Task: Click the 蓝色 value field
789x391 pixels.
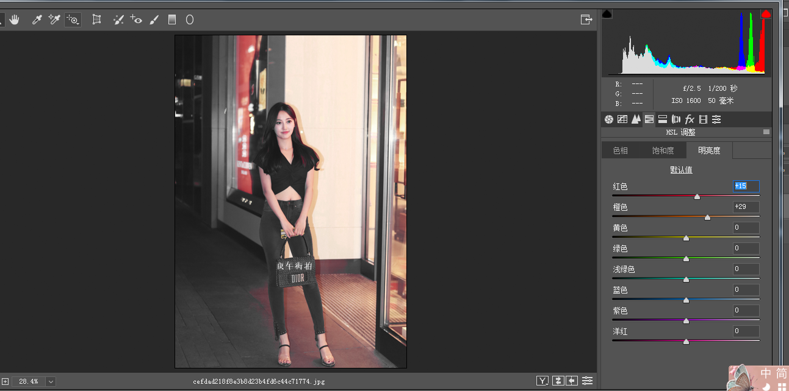Action: click(x=746, y=290)
